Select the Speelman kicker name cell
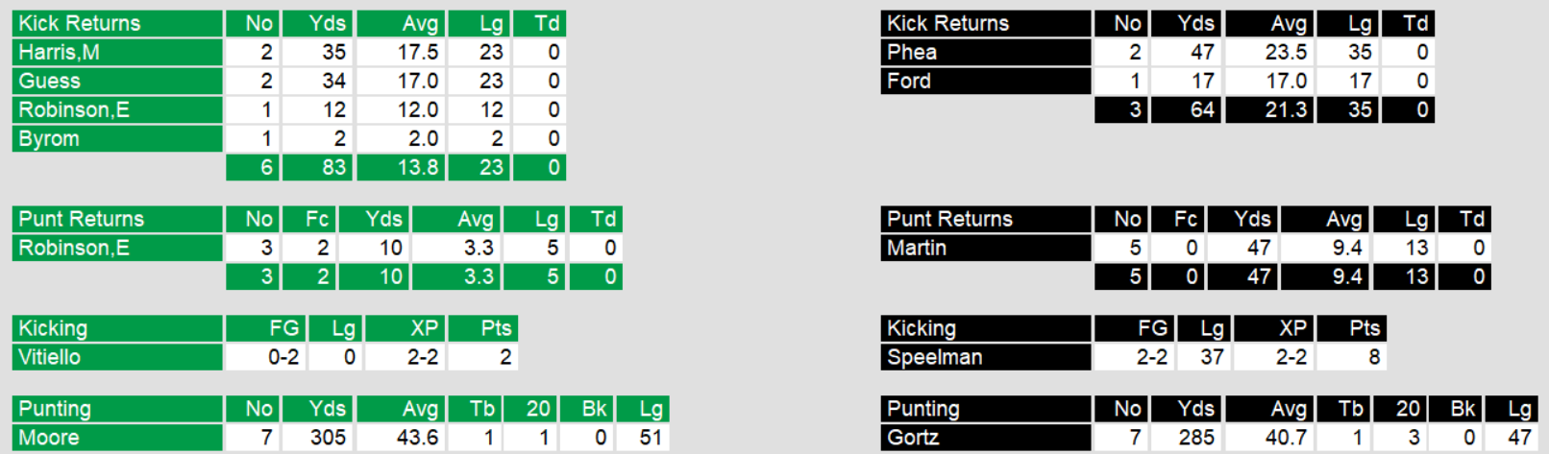Image resolution: width=1549 pixels, height=454 pixels. [x=986, y=357]
